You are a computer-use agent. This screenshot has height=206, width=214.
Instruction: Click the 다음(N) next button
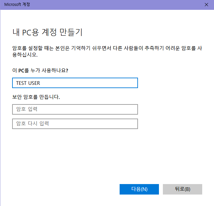pyautogui.click(x=139, y=189)
